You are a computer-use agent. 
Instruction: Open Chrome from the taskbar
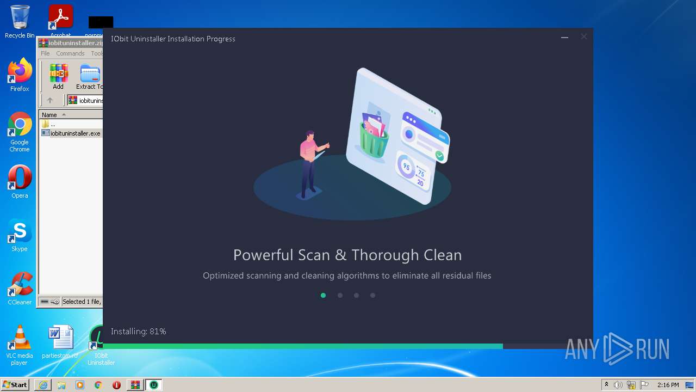point(98,385)
